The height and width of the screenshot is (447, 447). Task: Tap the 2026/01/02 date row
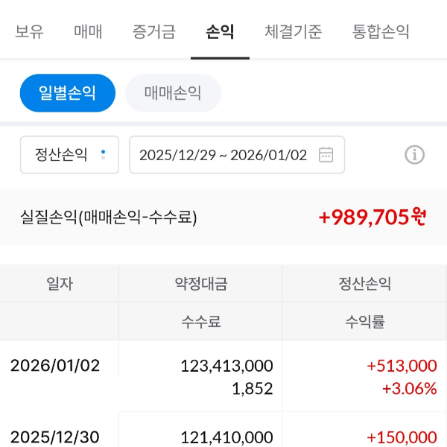tap(55, 366)
